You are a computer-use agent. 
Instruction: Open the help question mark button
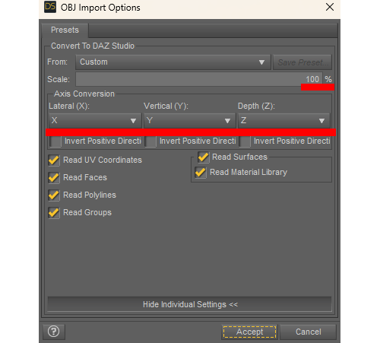(54, 332)
